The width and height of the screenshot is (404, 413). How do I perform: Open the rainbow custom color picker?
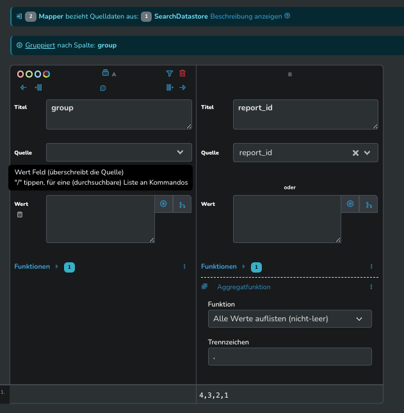[46, 74]
